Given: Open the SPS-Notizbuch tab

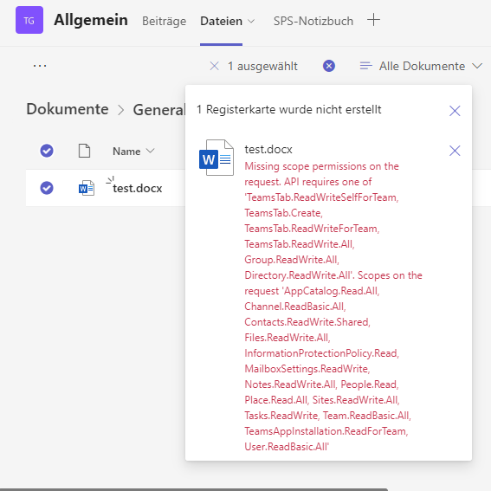Looking at the screenshot, I should coord(313,22).
